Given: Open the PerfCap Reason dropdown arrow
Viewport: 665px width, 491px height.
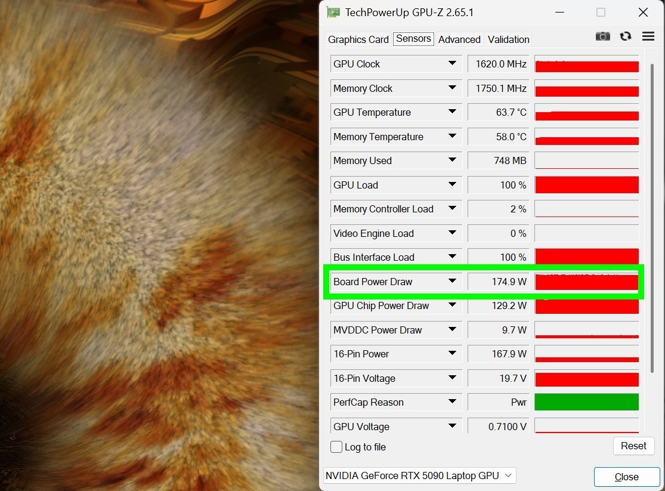Looking at the screenshot, I should click(452, 402).
